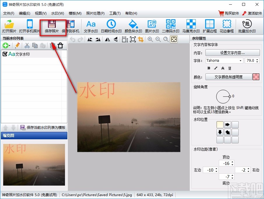
Task: Save the photo using 保存照片
Action: tap(52, 26)
